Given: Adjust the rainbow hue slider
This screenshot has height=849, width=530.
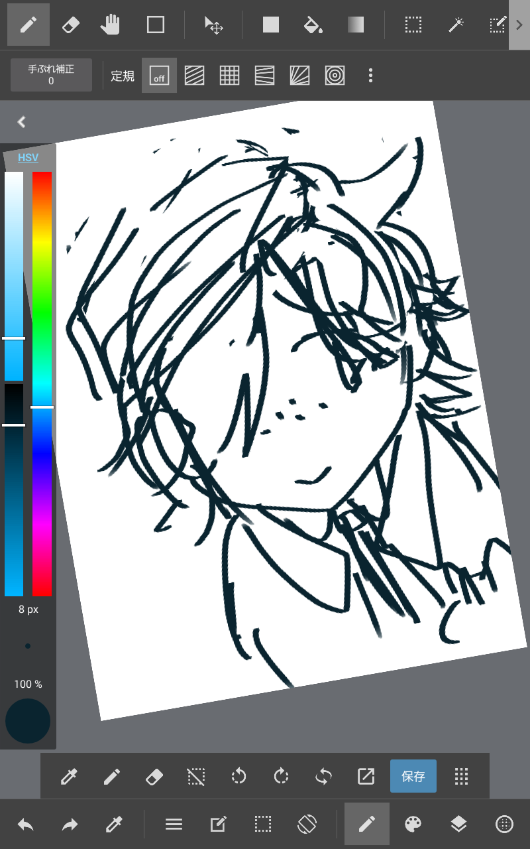Looking at the screenshot, I should [42, 384].
